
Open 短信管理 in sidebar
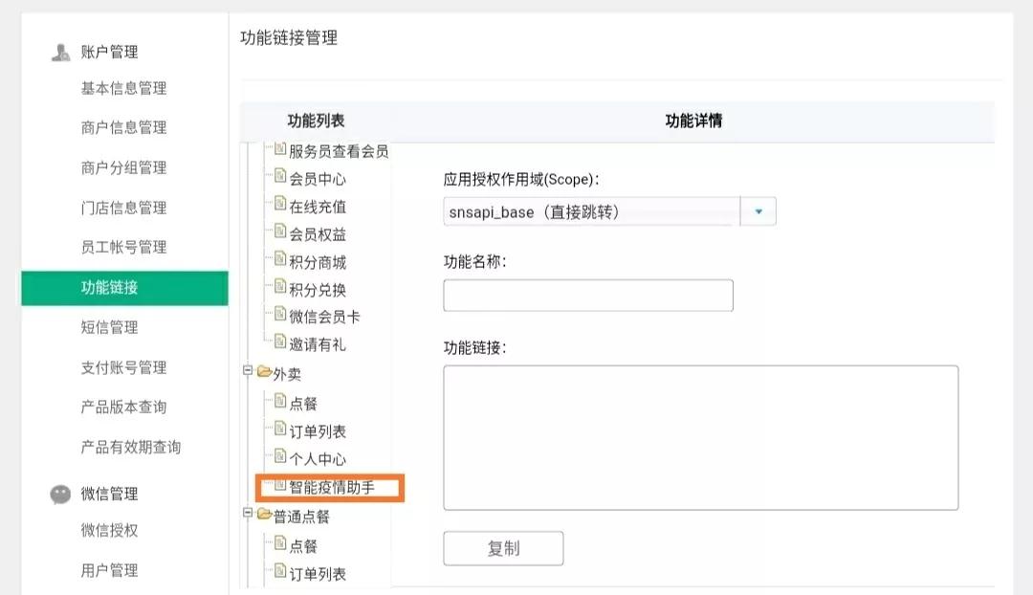[109, 327]
